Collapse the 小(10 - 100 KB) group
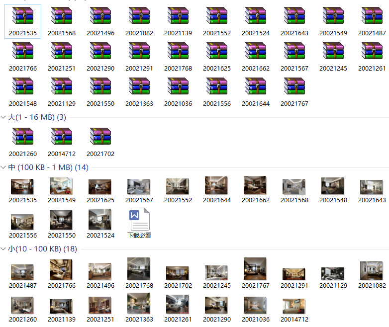389x327 pixels. pos(3,248)
